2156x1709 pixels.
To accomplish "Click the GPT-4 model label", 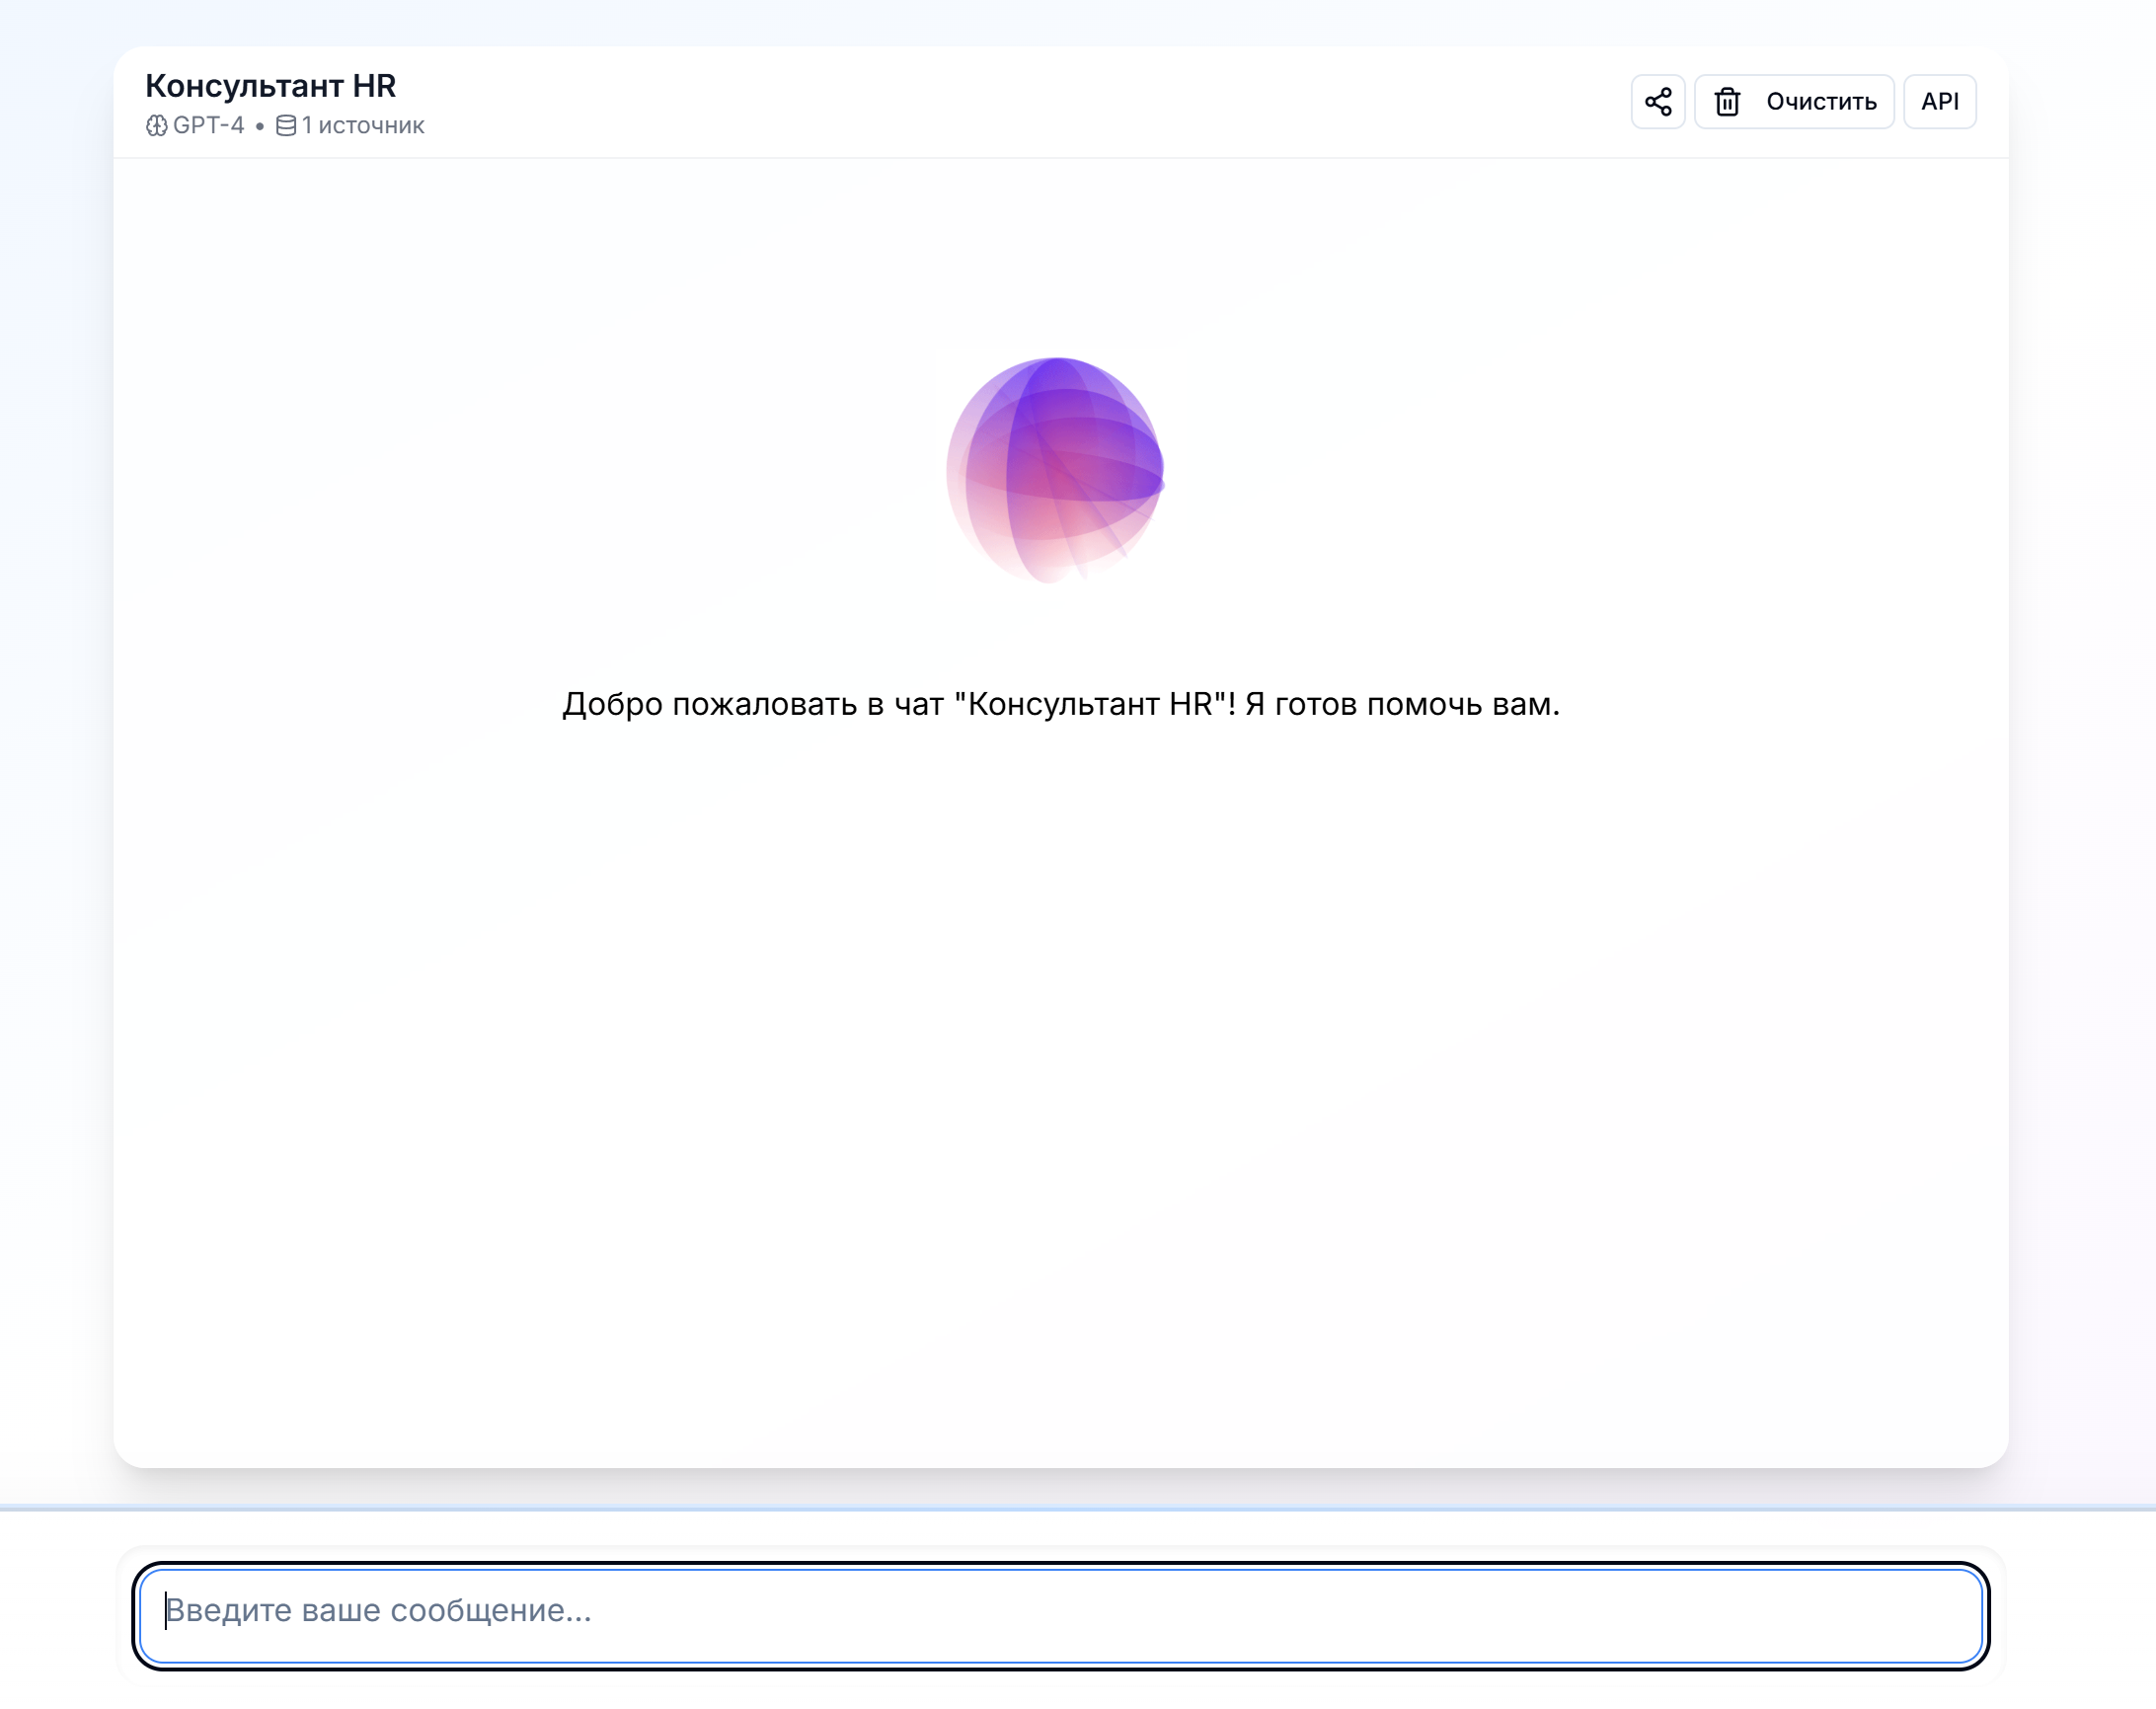I will tap(208, 126).
